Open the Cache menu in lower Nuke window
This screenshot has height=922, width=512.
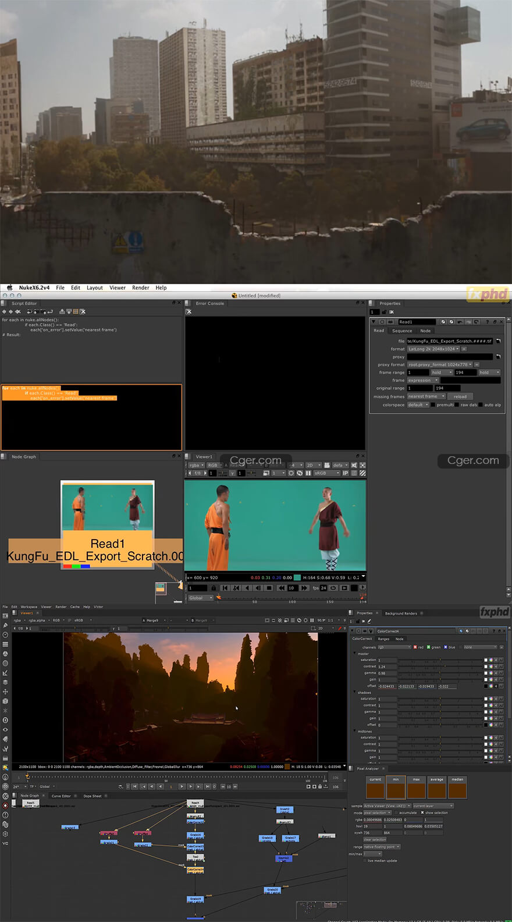coord(75,607)
